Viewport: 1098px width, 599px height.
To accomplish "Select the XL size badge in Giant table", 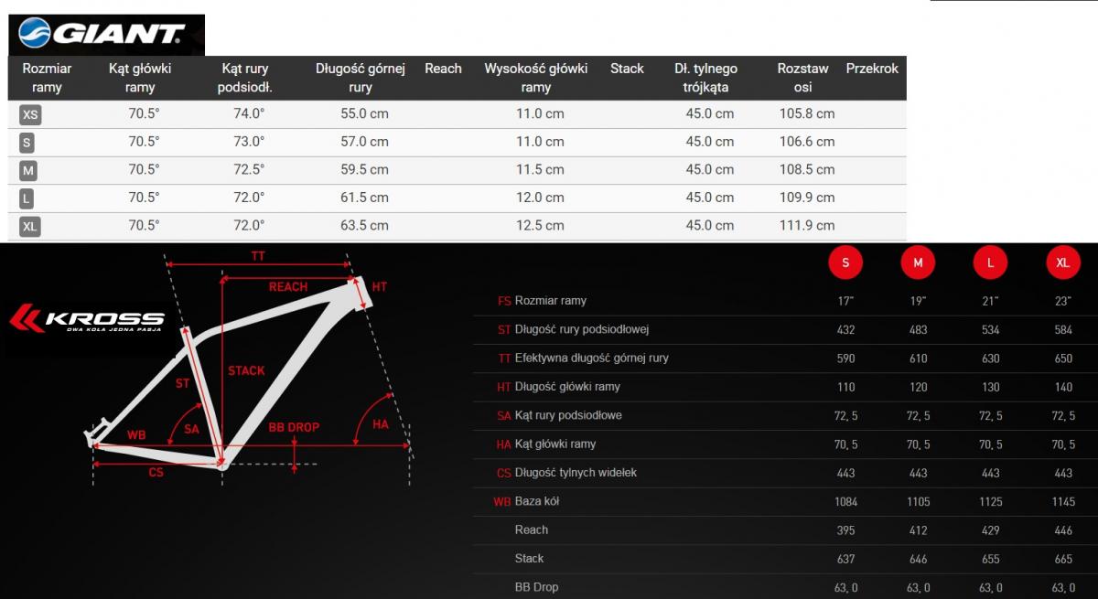I will click(x=30, y=227).
